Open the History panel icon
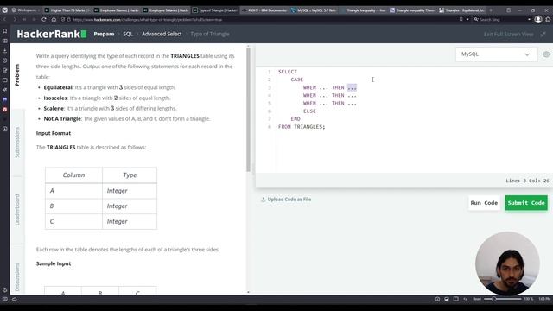Image resolution: width=553 pixels, height=311 pixels. click(x=5, y=60)
